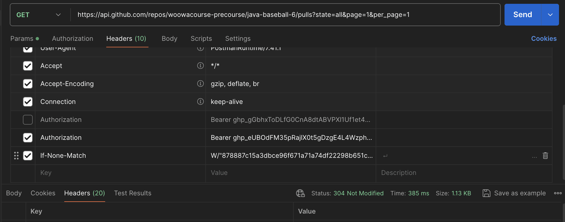565x222 pixels.
Task: Enable the unchecked Authorization header
Action: click(28, 120)
